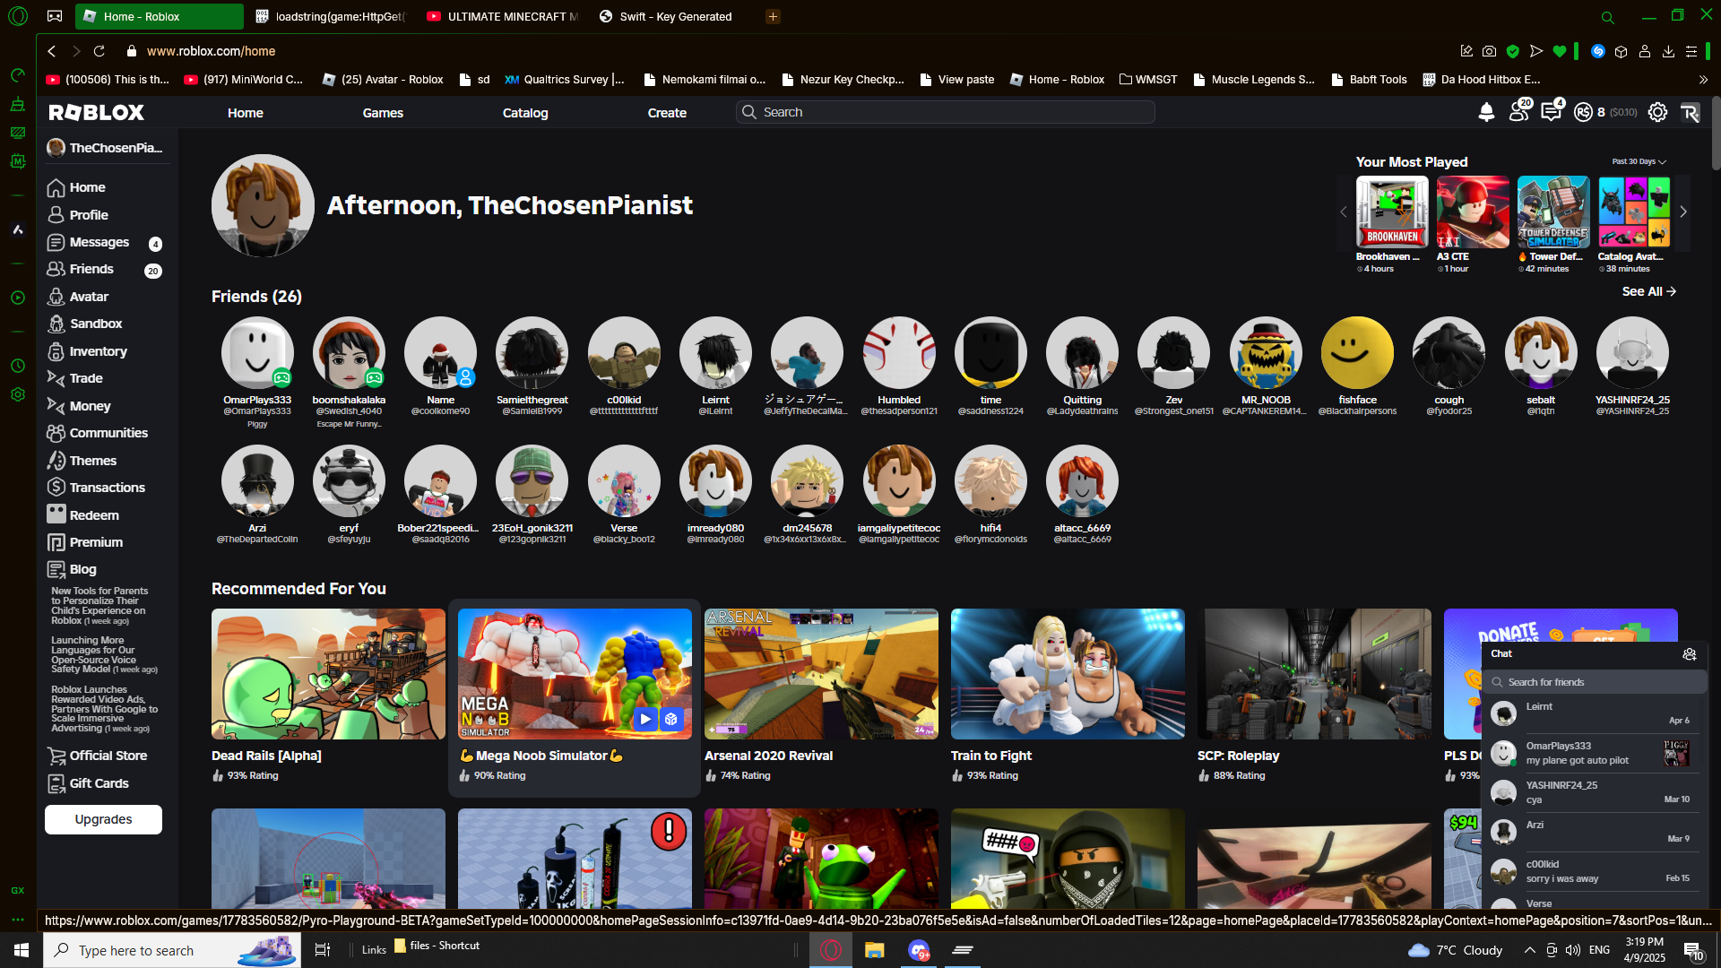
Task: Open Brookhaven most played thumbnail
Action: click(x=1392, y=212)
